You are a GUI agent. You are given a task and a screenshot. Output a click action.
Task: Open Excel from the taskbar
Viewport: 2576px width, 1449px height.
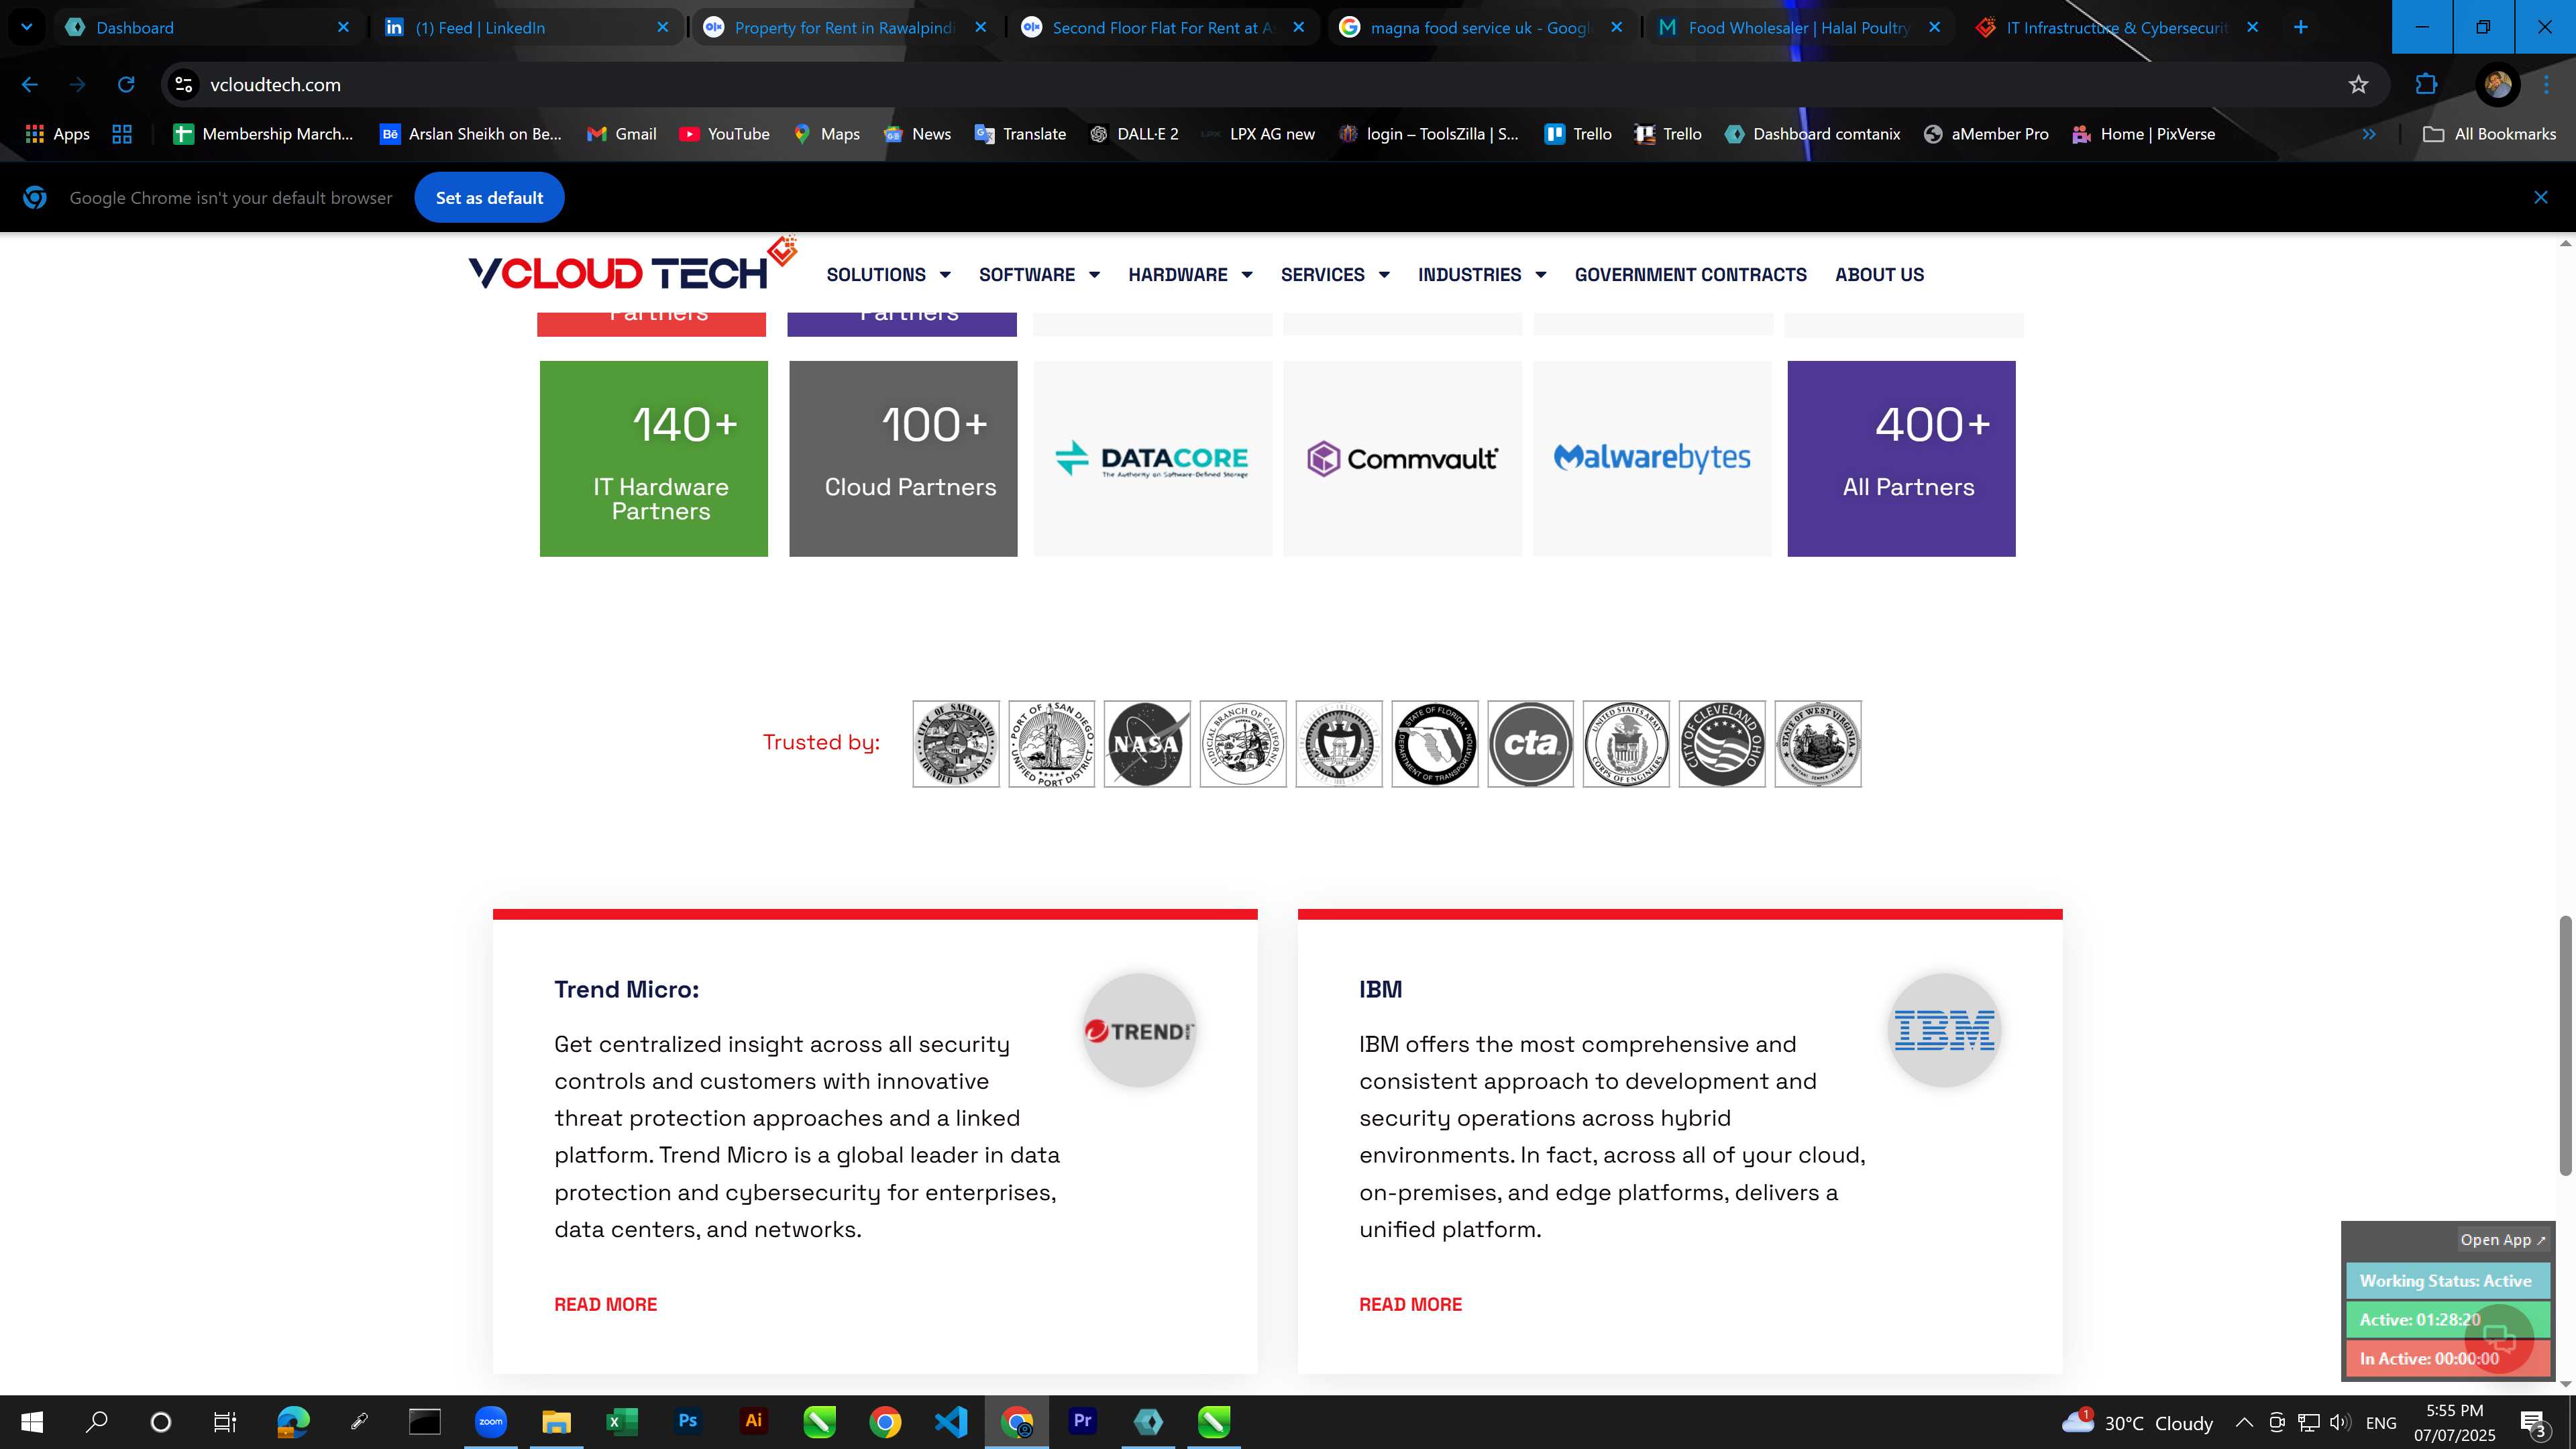point(622,1422)
